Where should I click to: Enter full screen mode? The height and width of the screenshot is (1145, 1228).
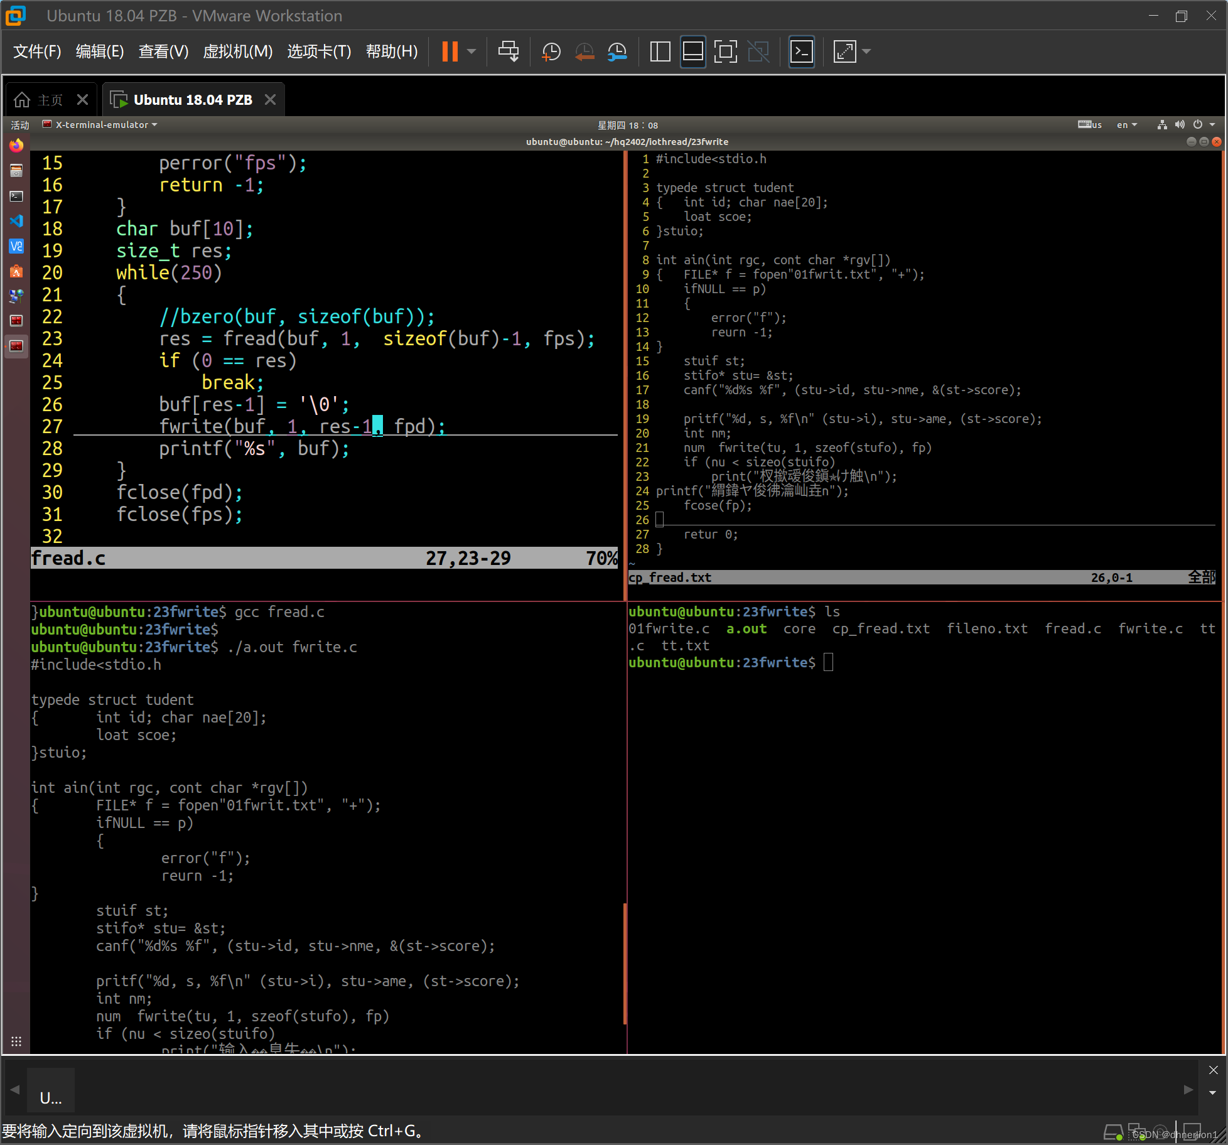click(x=725, y=51)
